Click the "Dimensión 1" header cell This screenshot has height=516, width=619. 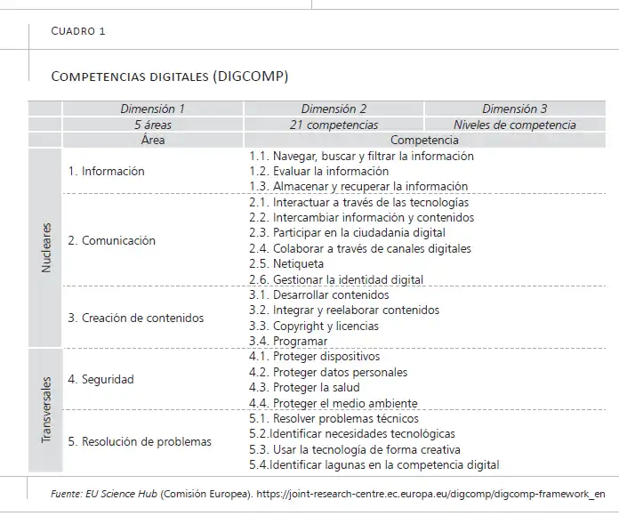tap(153, 109)
